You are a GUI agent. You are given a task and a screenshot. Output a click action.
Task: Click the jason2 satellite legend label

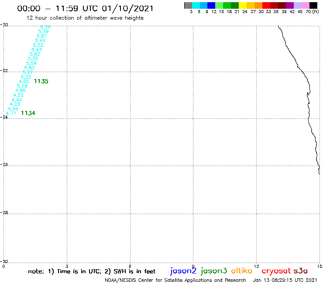coord(183,271)
